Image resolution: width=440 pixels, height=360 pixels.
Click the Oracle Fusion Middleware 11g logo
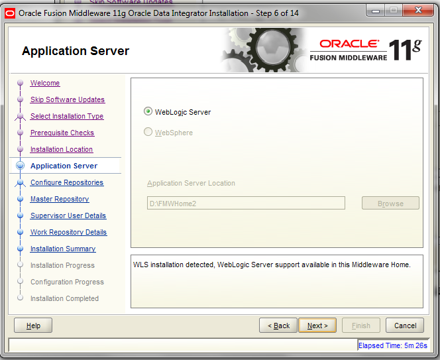[365, 50]
